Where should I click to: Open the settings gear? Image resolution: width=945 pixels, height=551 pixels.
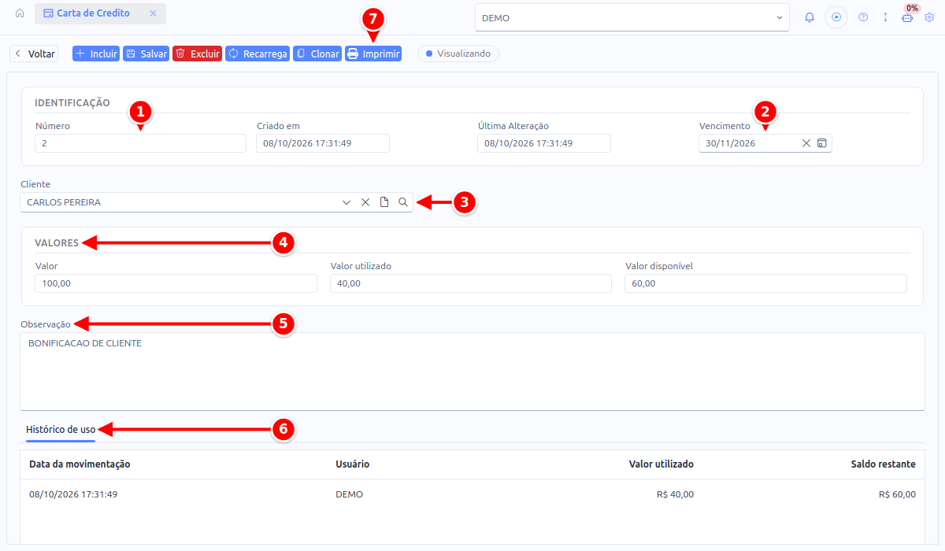point(929,17)
